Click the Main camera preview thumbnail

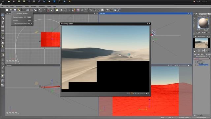(201, 43)
